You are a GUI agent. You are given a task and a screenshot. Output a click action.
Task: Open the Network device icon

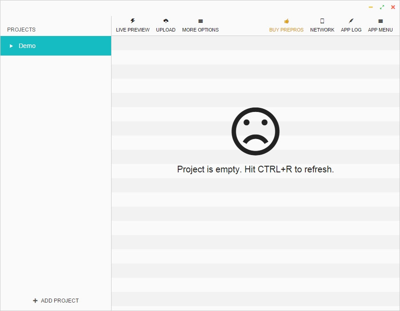coord(322,20)
